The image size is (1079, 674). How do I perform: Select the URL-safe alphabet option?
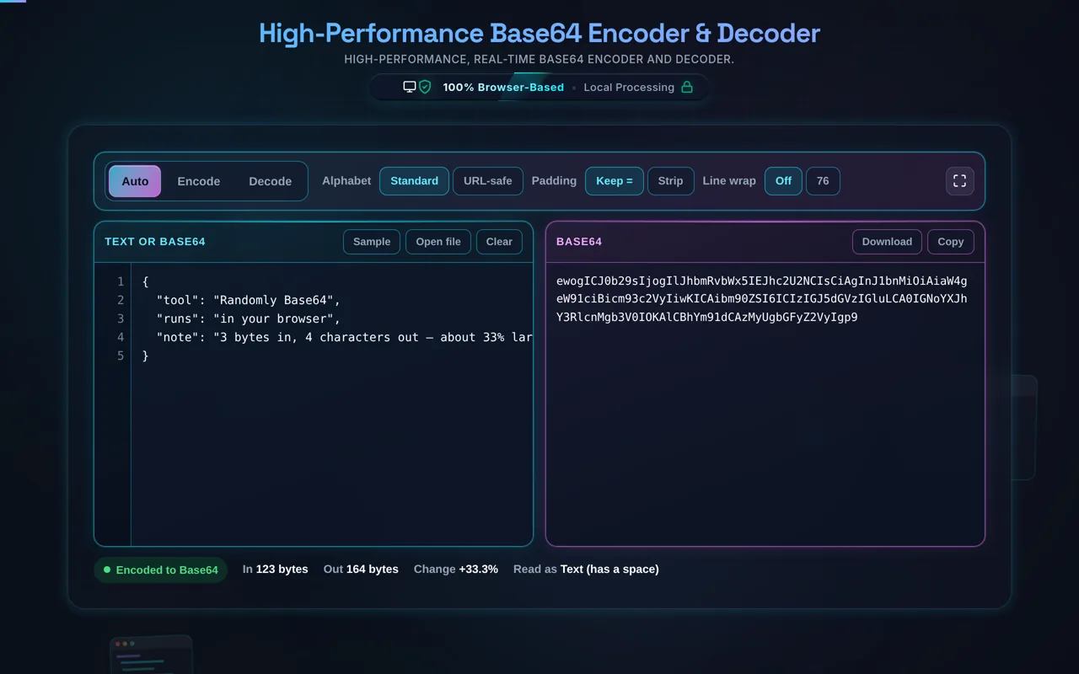[488, 181]
